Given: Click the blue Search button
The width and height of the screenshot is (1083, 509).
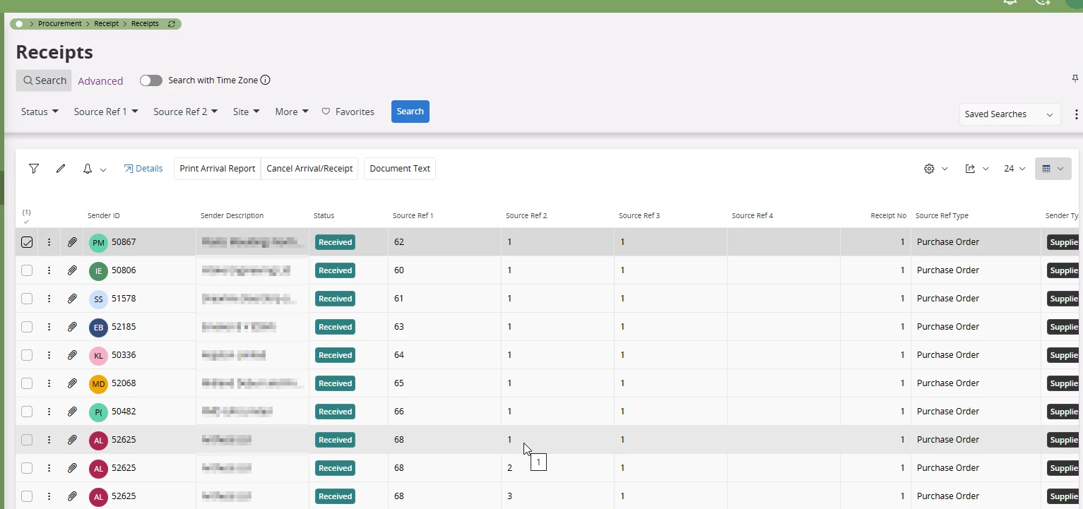Looking at the screenshot, I should click(x=410, y=112).
